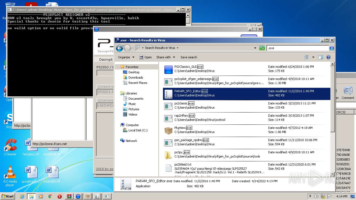This screenshot has height=200, width=356.
Task: Clear the .exe search box
Action: tap(332, 48)
